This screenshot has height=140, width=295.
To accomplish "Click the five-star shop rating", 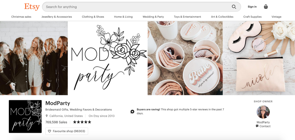I will (x=82, y=122).
